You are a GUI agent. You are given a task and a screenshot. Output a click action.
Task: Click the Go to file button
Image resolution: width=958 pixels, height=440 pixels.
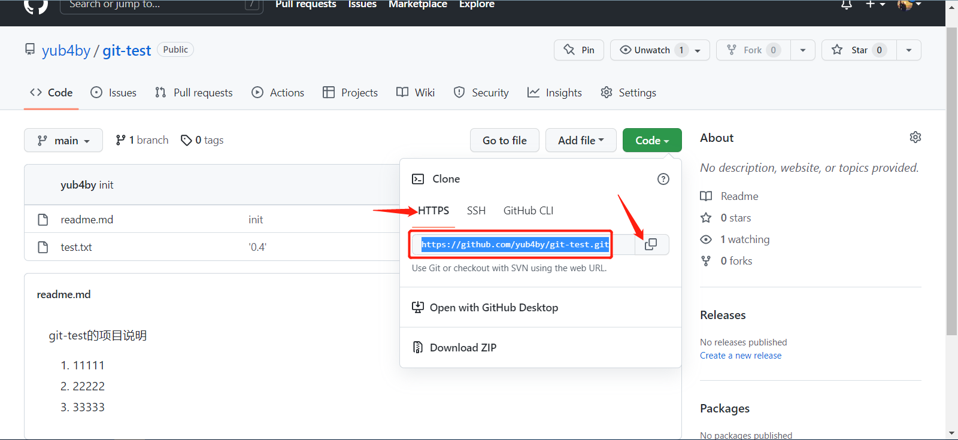coord(505,140)
